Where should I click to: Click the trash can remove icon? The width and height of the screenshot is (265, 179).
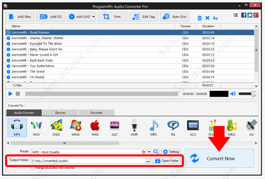coord(200,18)
